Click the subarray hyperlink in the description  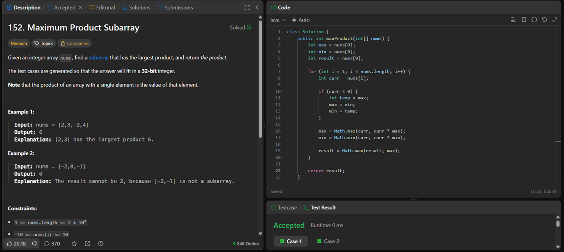pyautogui.click(x=99, y=58)
